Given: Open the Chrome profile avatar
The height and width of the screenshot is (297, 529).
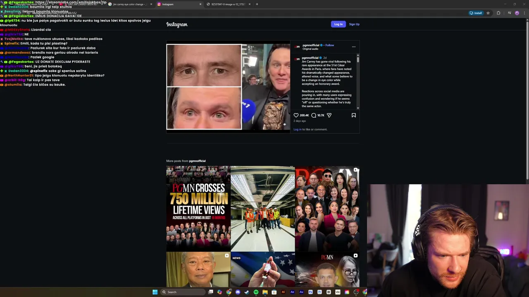Looking at the screenshot, I should point(517,13).
